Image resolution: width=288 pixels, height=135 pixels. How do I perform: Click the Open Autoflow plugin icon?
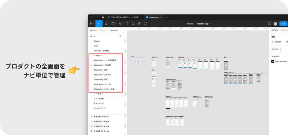[x=273, y=61]
